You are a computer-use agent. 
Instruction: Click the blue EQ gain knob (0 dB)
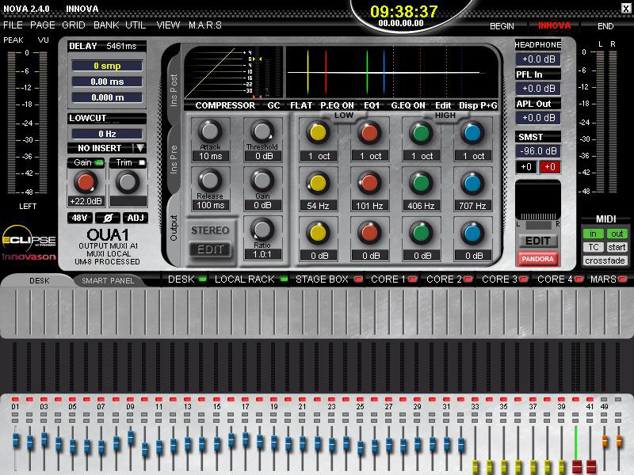[x=472, y=233]
